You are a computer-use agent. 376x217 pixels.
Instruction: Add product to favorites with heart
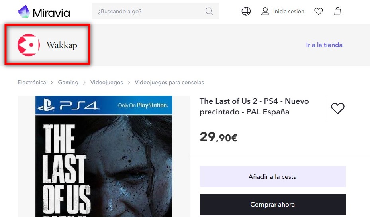pyautogui.click(x=338, y=108)
